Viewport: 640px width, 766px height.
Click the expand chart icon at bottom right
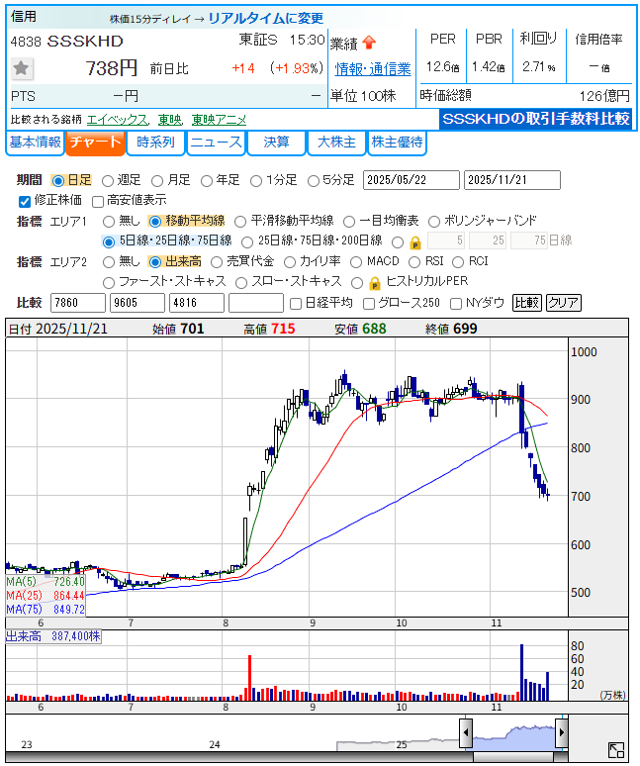[615, 750]
